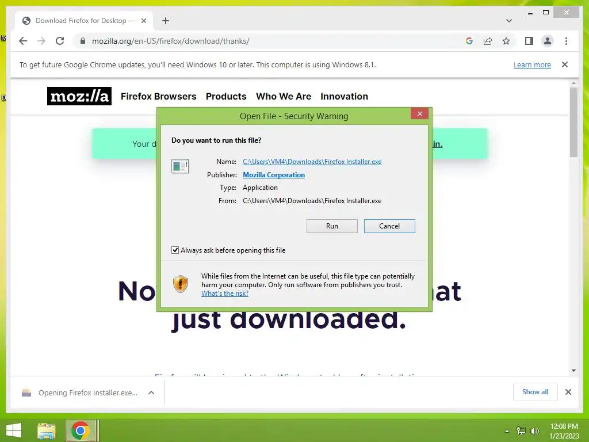This screenshot has width=589, height=442.
Task: Select the Download Firefox for Desktop tab
Action: (x=84, y=21)
